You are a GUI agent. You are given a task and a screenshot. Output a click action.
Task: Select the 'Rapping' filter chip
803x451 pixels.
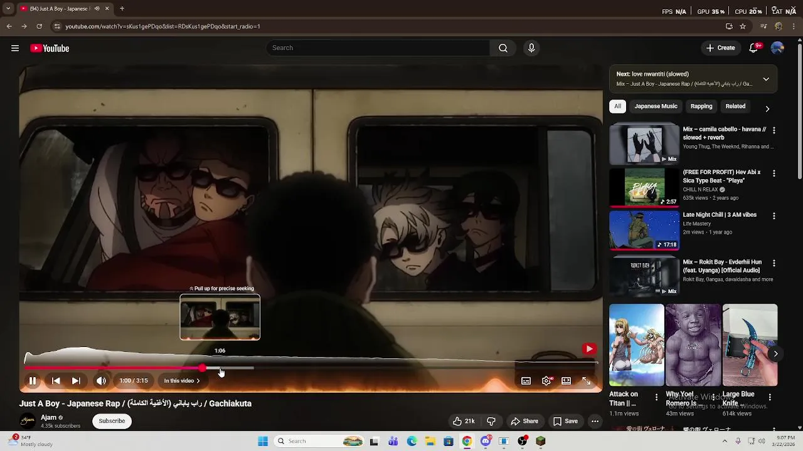(701, 106)
